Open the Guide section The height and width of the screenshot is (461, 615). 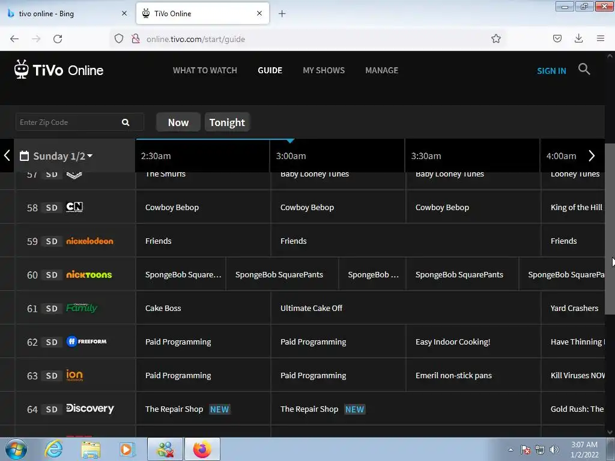[270, 70]
